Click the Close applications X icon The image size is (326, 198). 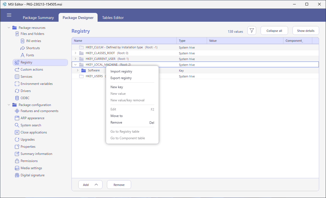point(17,132)
